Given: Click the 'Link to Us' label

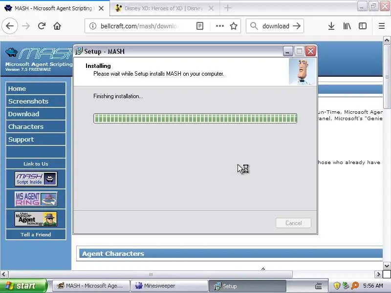Looking at the screenshot, I should click(36, 164).
